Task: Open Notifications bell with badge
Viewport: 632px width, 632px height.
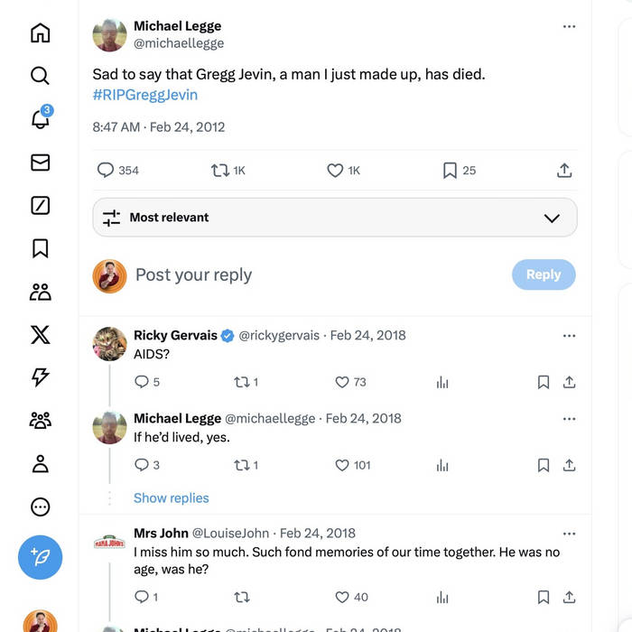Action: coord(41,119)
